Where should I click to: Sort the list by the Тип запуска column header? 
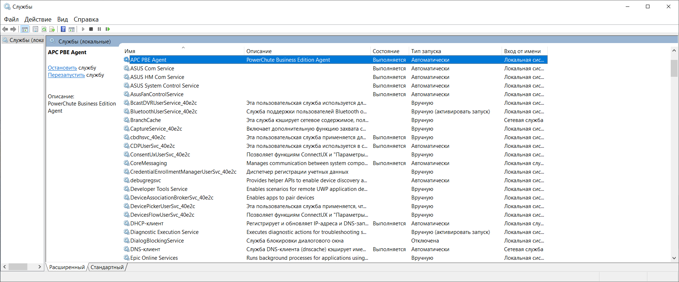click(456, 51)
